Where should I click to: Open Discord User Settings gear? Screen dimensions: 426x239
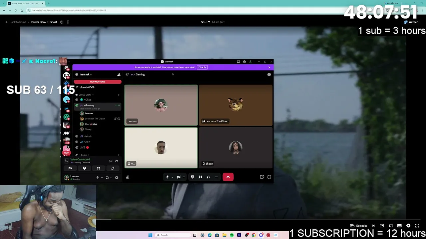click(x=116, y=178)
